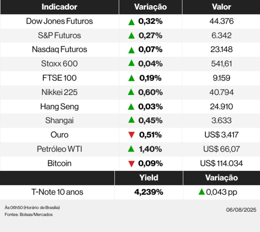This screenshot has width=260, height=232.
Task: Click the red down arrow in Ouro row
Action: pyautogui.click(x=132, y=135)
